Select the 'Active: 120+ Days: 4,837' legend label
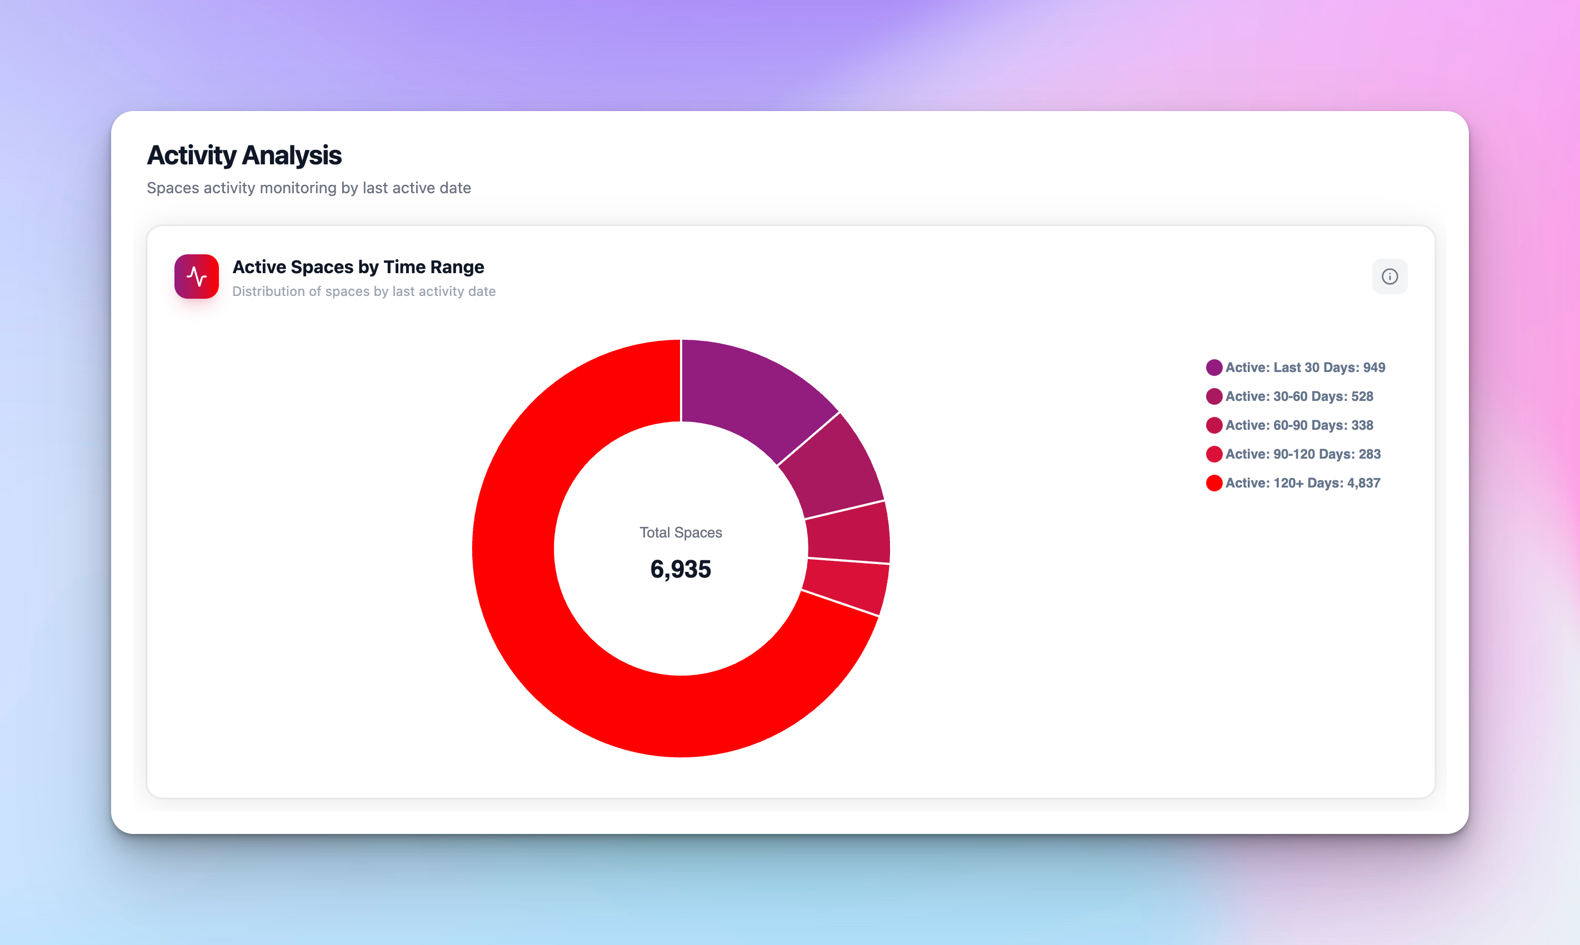1580x945 pixels. 1303,482
